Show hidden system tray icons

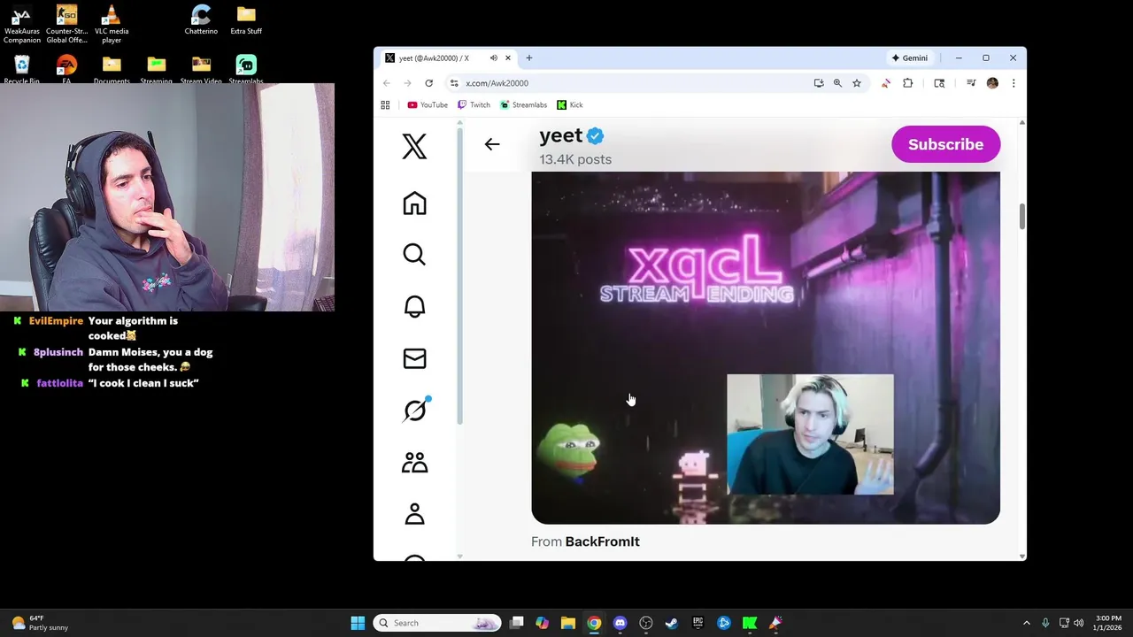pyautogui.click(x=1027, y=623)
